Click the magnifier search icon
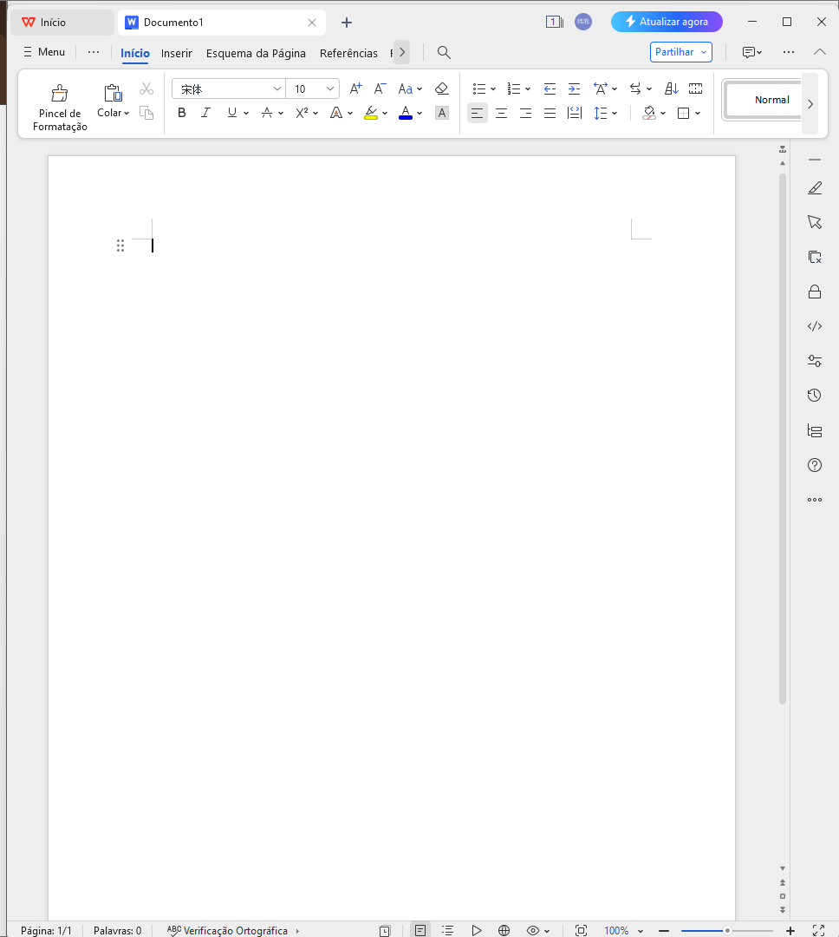 (x=444, y=53)
